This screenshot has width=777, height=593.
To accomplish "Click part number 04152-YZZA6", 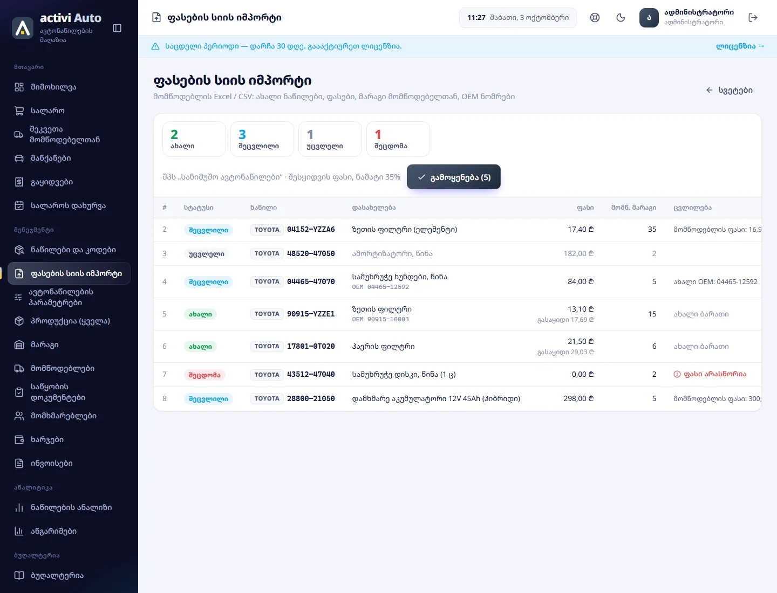I will (311, 230).
